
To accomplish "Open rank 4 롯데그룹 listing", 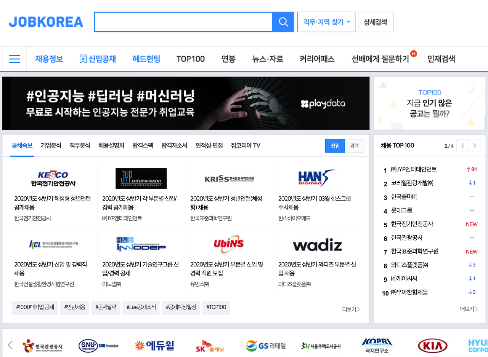I will tap(401, 210).
